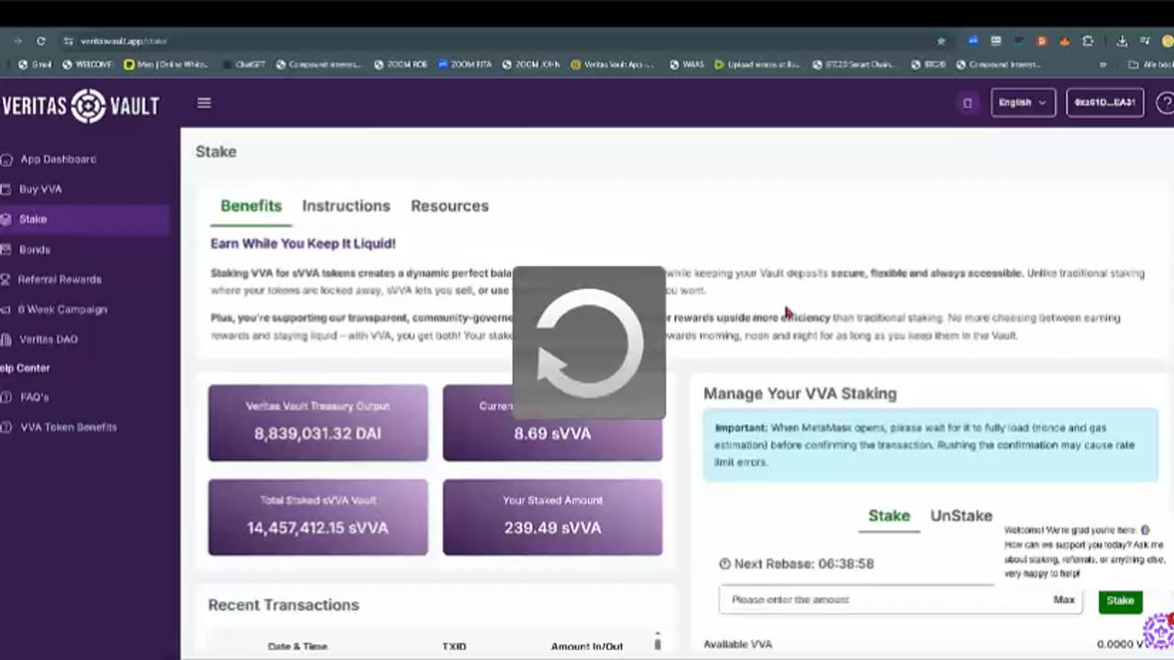The image size is (1174, 660).
Task: Click the browser forward arrow
Action: click(x=17, y=41)
